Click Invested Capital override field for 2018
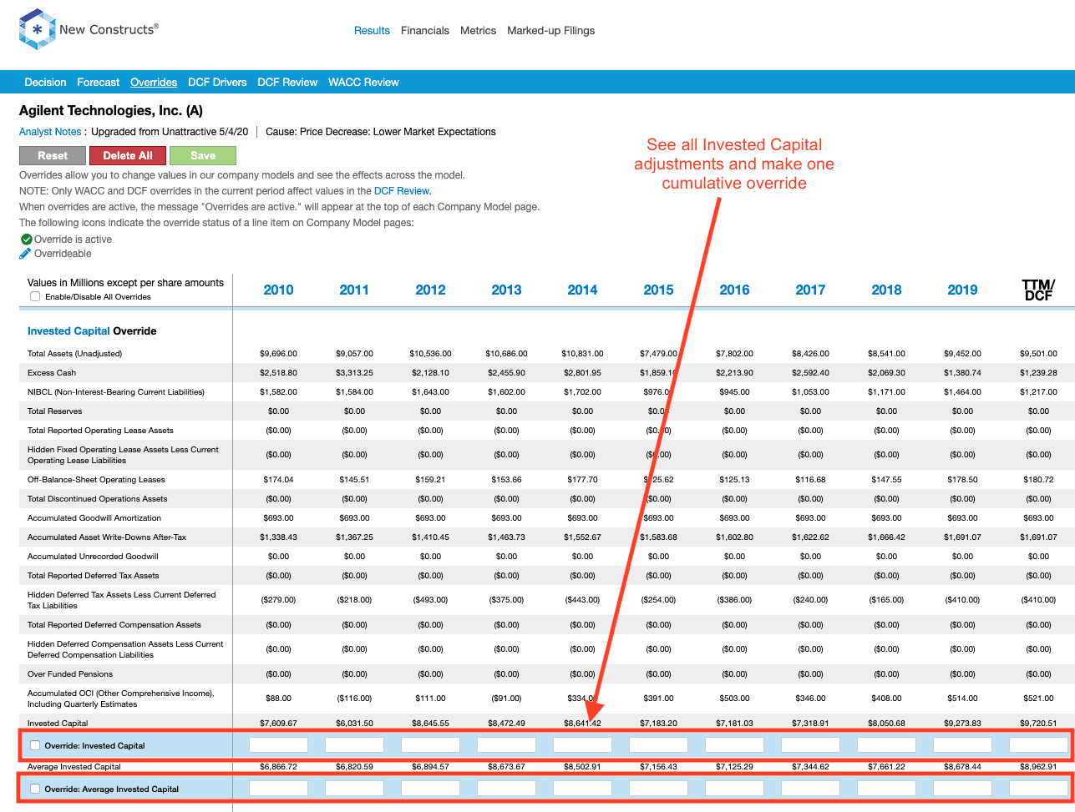Image resolution: width=1075 pixels, height=812 pixels. point(886,744)
